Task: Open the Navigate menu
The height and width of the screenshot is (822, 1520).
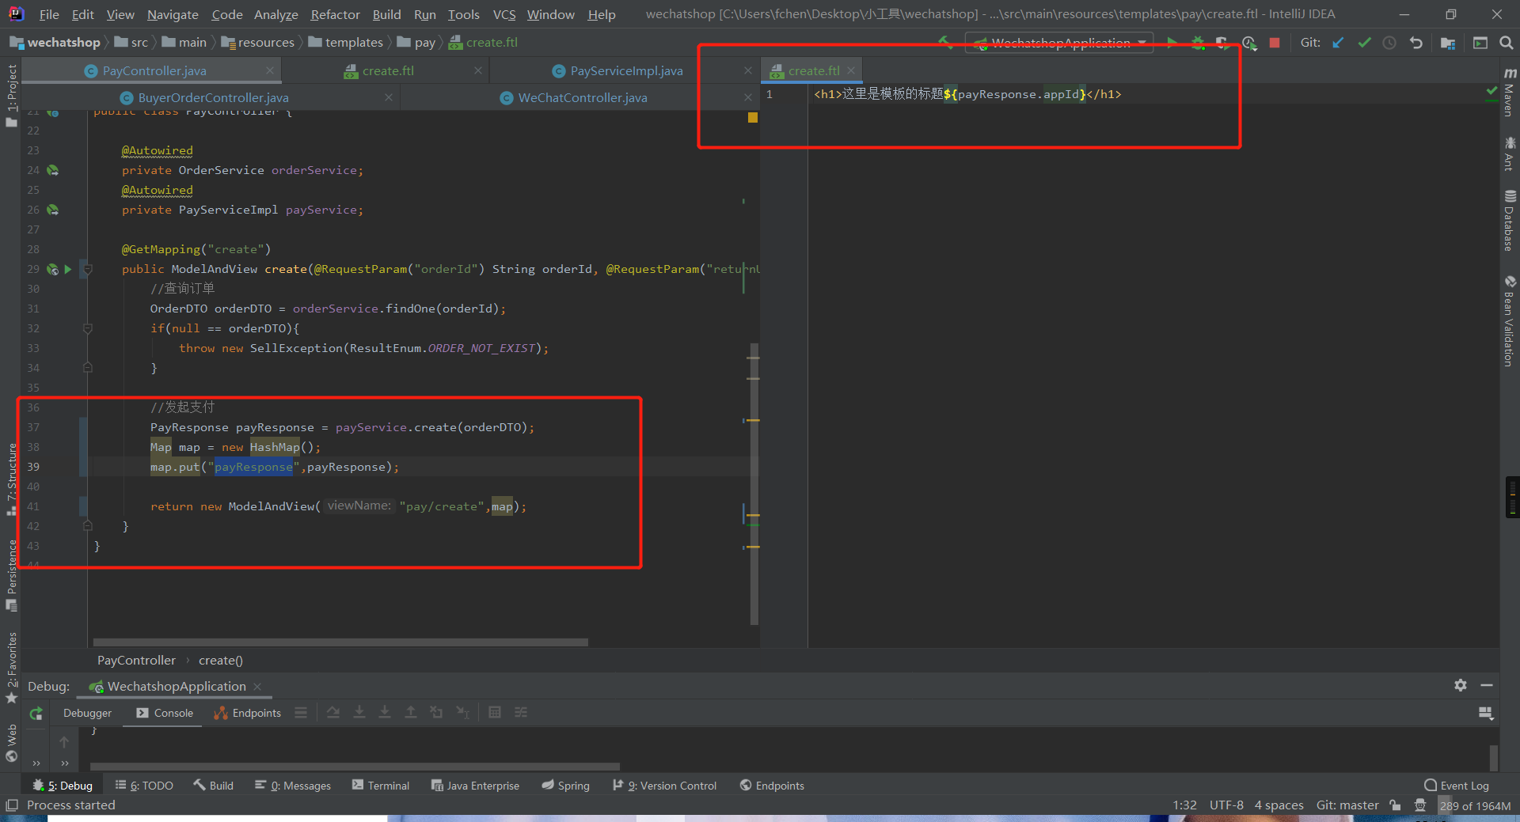Action: (173, 14)
